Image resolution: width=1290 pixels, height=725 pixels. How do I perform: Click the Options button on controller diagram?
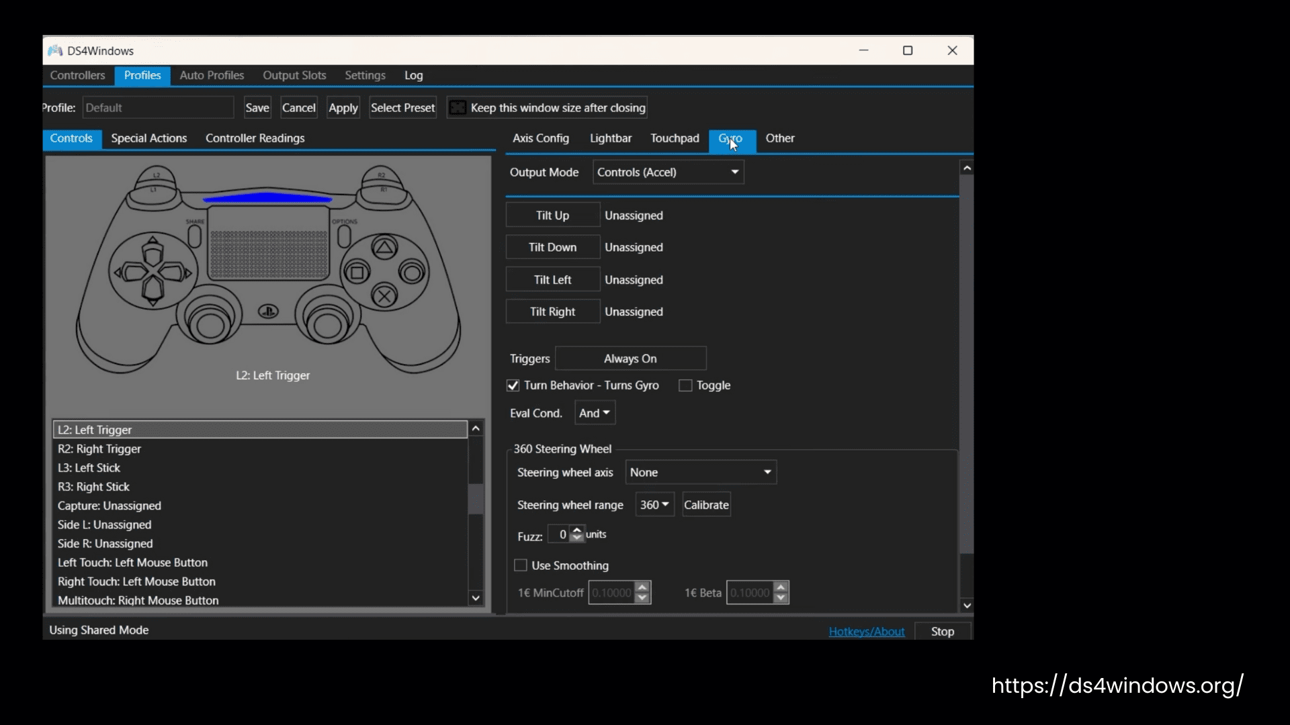click(x=344, y=236)
